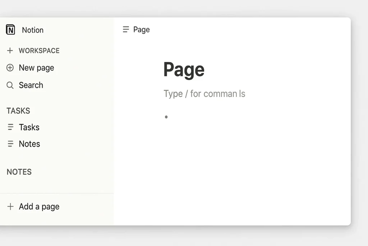Collapse the NOTES section header

pyautogui.click(x=19, y=172)
